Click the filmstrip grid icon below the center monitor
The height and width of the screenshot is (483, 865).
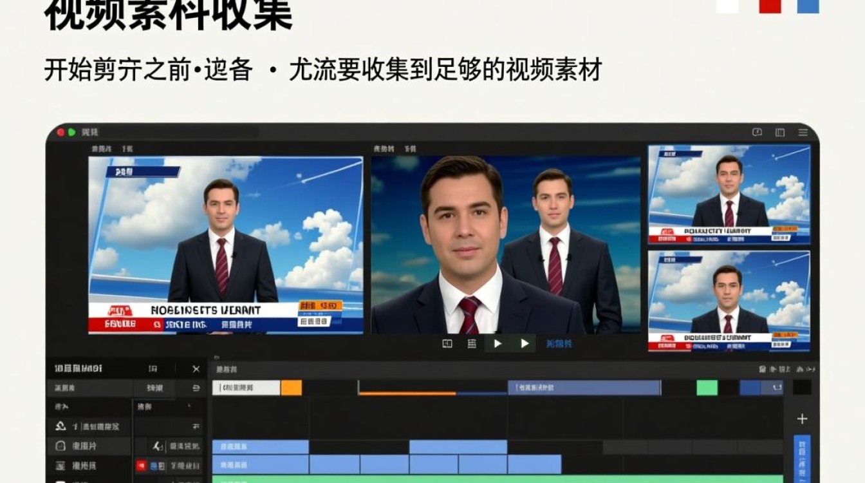472,344
